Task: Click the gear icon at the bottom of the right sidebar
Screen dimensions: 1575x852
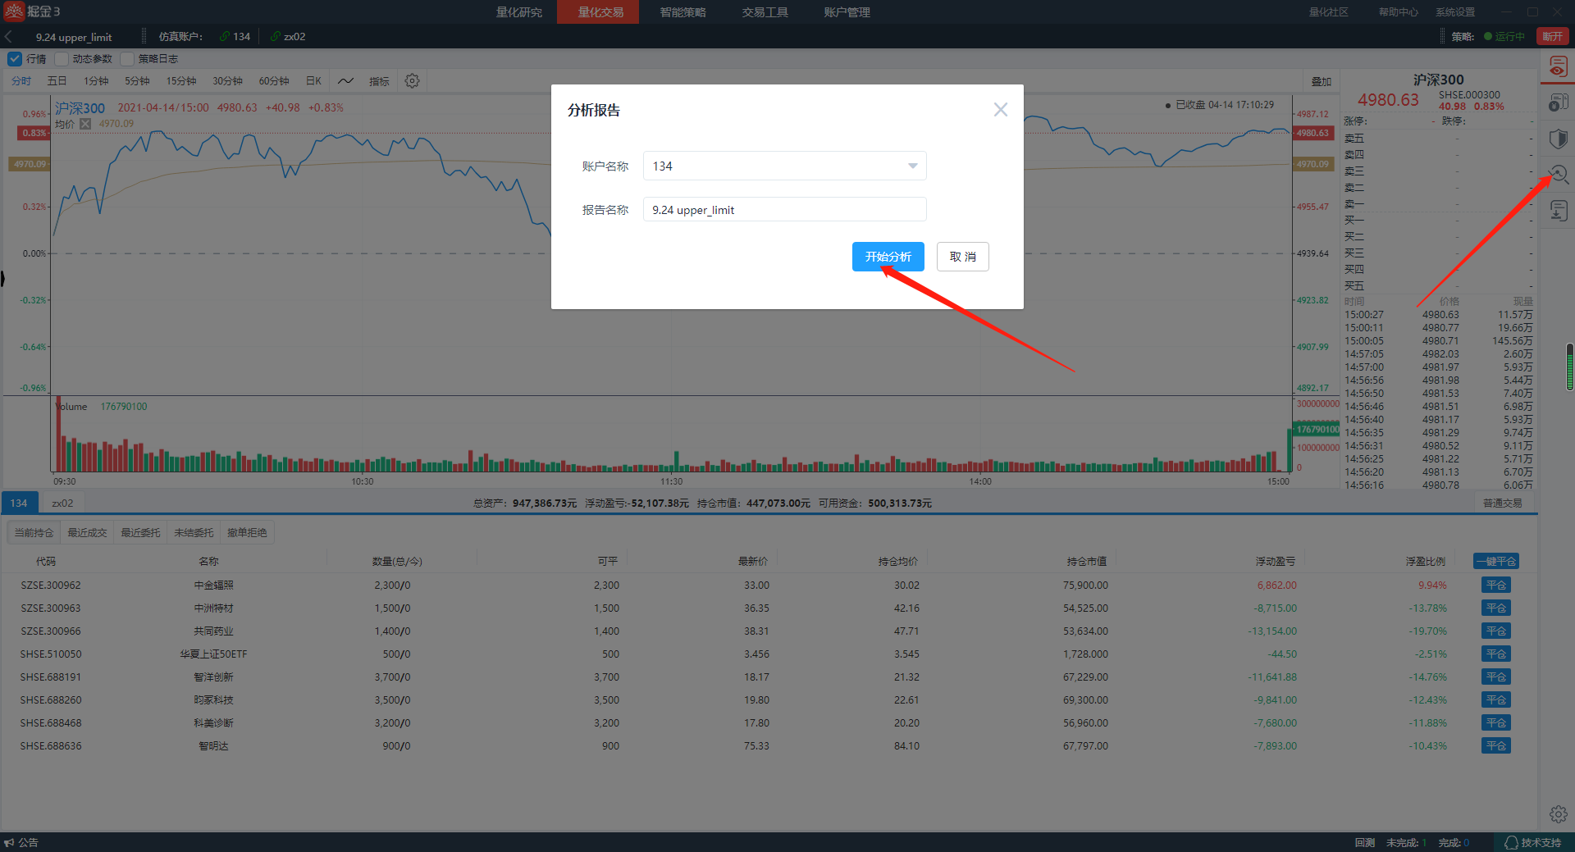Action: 1558,814
